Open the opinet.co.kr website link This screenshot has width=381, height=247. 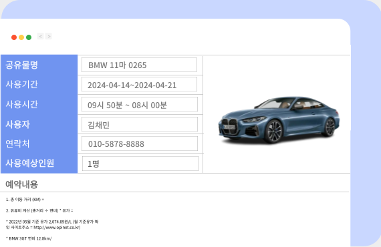pos(57,228)
